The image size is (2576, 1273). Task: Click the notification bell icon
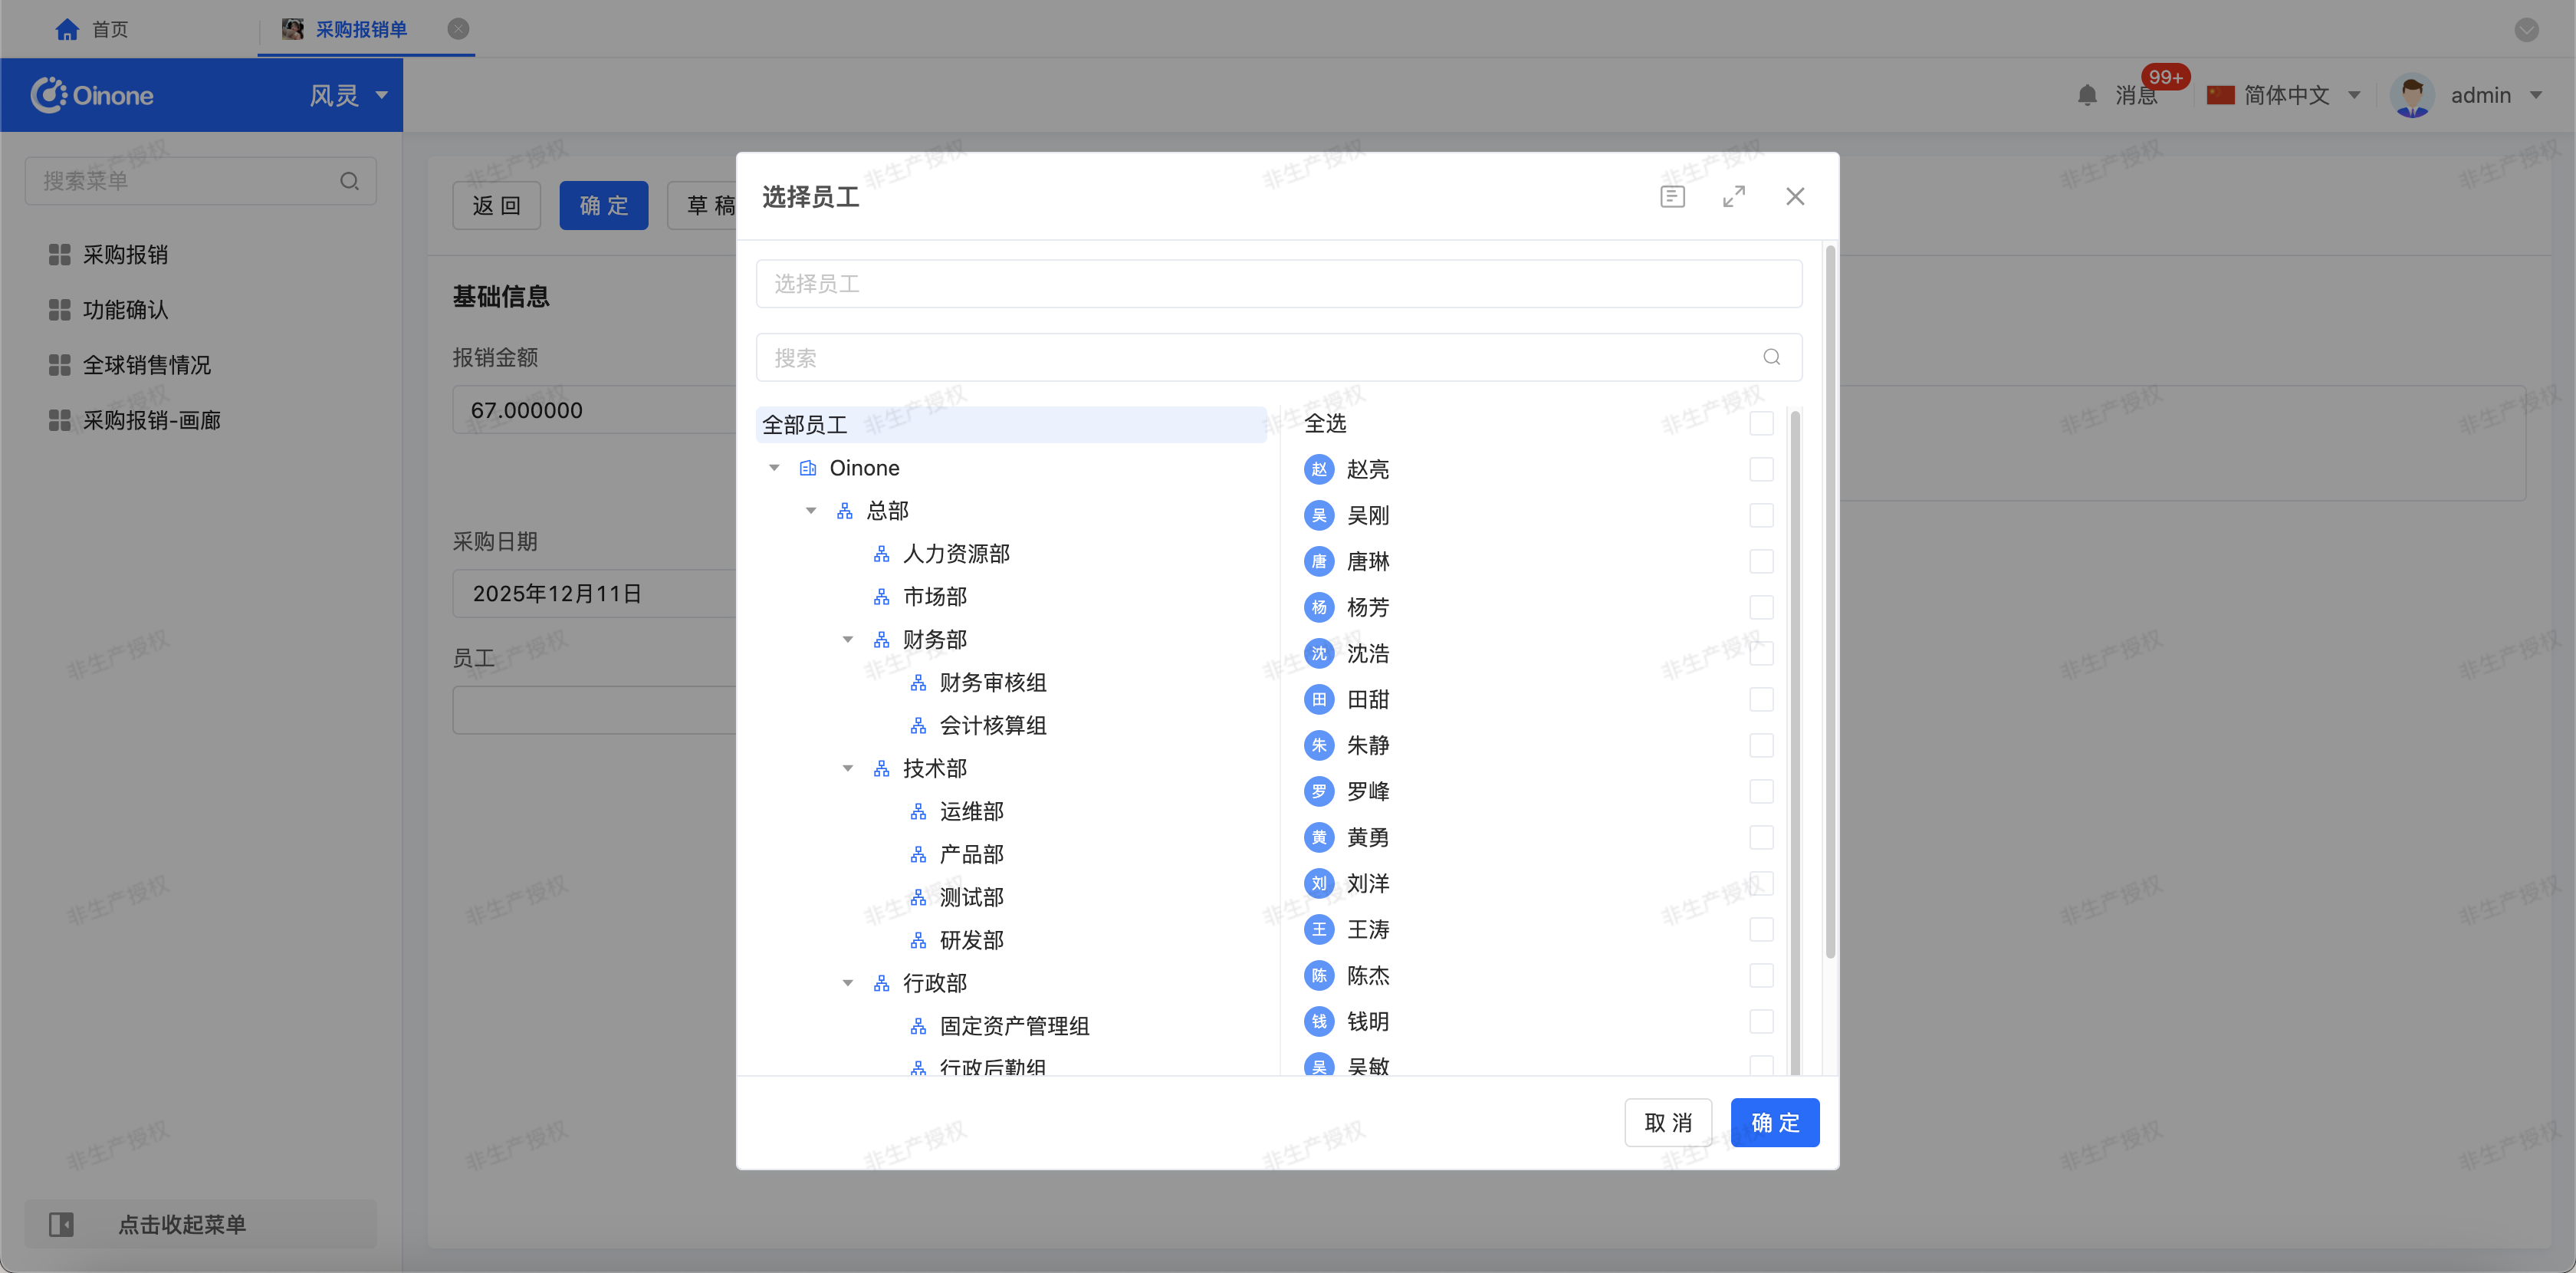pos(2087,95)
